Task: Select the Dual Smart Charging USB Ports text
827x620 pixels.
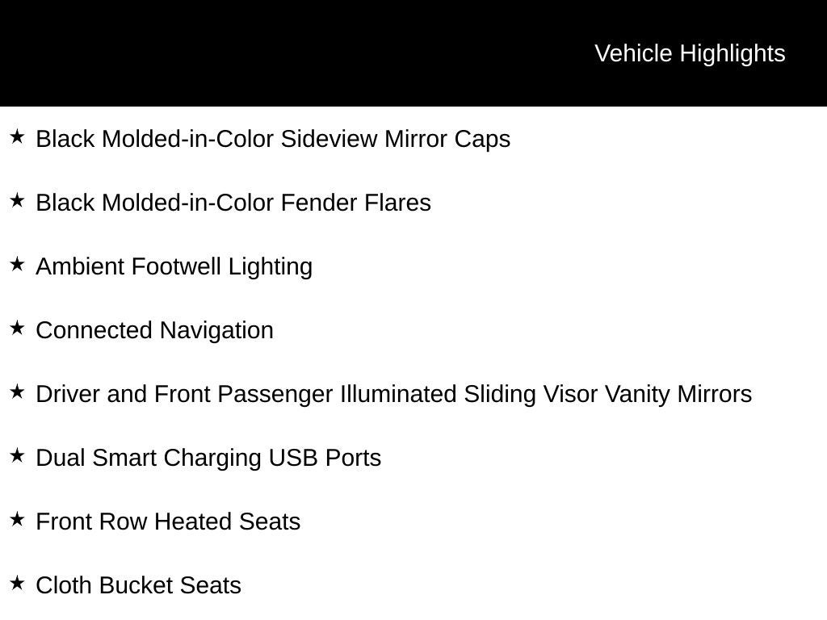Action: pyautogui.click(x=208, y=458)
